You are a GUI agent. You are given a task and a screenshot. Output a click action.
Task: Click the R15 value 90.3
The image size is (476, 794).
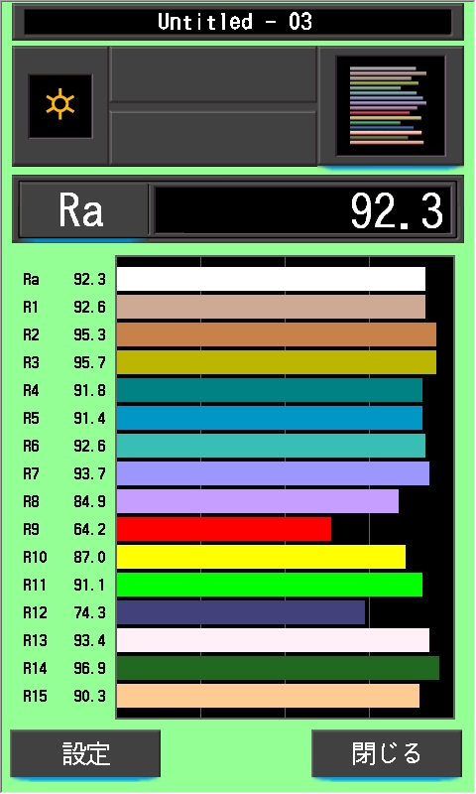[x=89, y=697]
